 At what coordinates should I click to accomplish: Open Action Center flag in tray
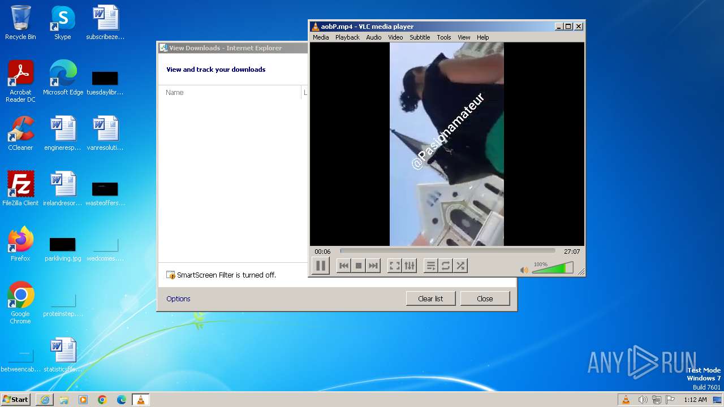point(670,400)
